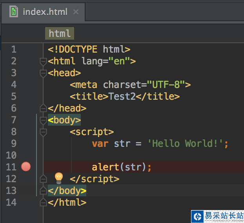Click fold end marker on line 6
The width and height of the screenshot is (244, 223).
tap(43, 108)
